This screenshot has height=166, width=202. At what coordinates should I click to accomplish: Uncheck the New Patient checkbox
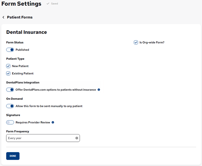point(8,66)
